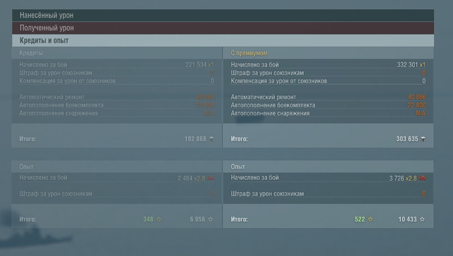Click the free experience value 522
Viewport: 453px width, 256px height.
(360, 219)
